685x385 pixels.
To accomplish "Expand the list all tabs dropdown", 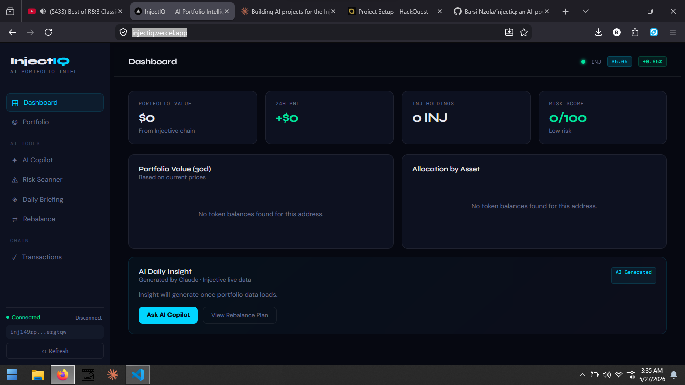I will (x=585, y=11).
